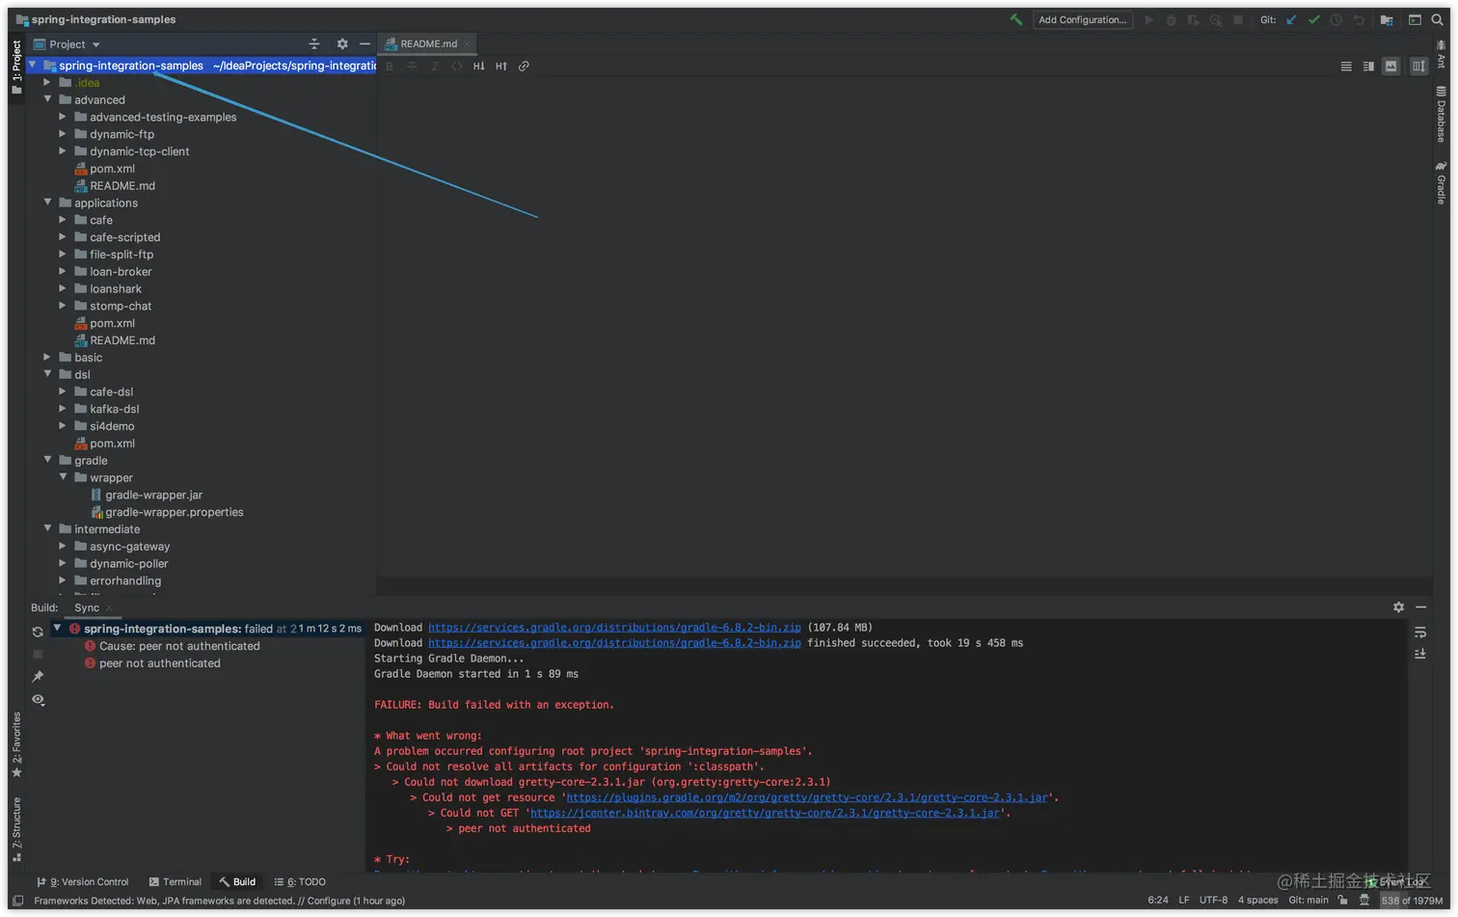This screenshot has width=1458, height=917.
Task: Select the loan-broker folder
Action: 121,272
